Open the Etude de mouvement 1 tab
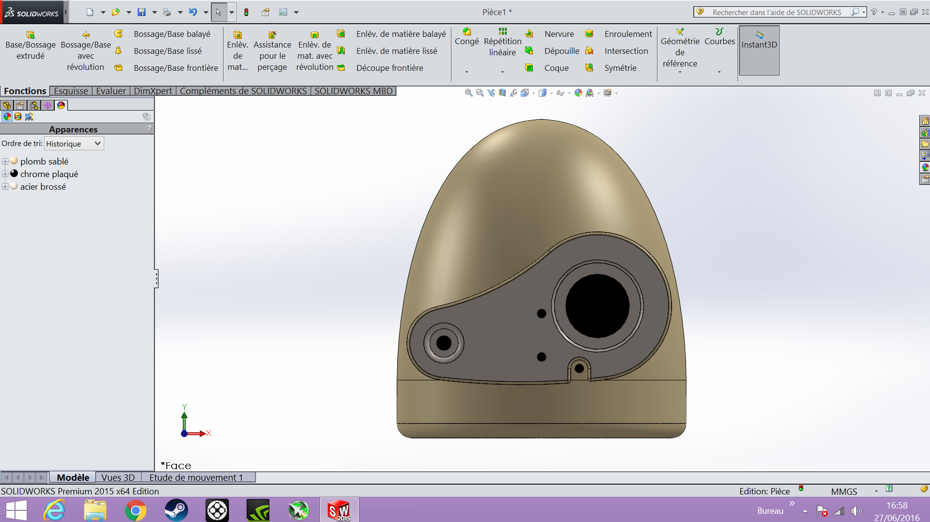This screenshot has height=522, width=930. pyautogui.click(x=196, y=477)
